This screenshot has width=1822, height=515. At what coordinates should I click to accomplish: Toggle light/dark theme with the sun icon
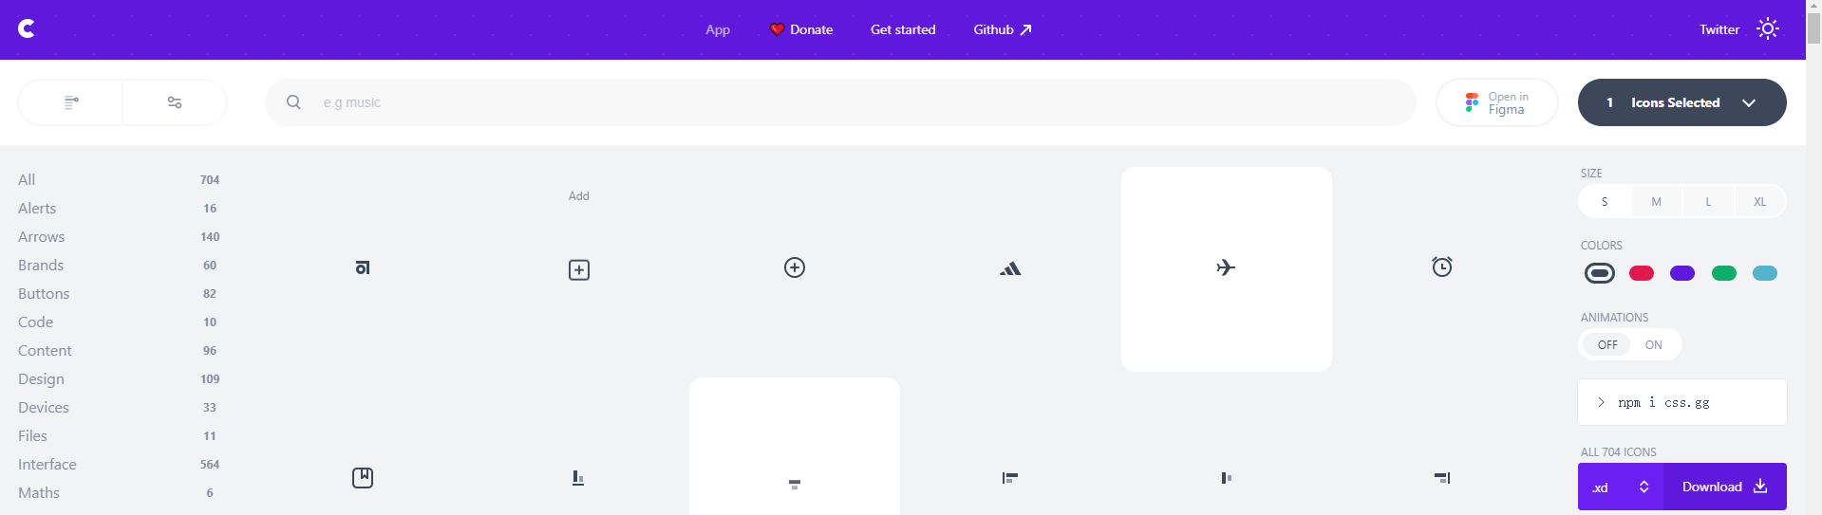[1767, 29]
